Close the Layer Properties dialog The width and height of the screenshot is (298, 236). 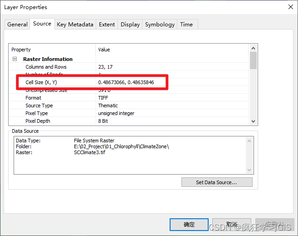coord(291,7)
